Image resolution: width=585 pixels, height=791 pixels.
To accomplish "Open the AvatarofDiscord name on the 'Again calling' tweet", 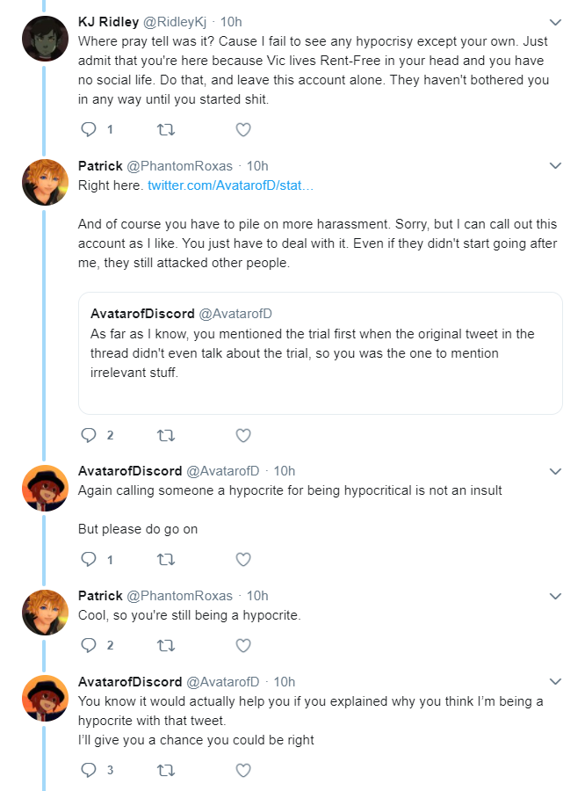I will [x=130, y=471].
